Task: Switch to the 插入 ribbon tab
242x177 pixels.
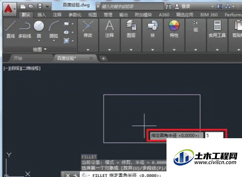Action: tap(42, 15)
